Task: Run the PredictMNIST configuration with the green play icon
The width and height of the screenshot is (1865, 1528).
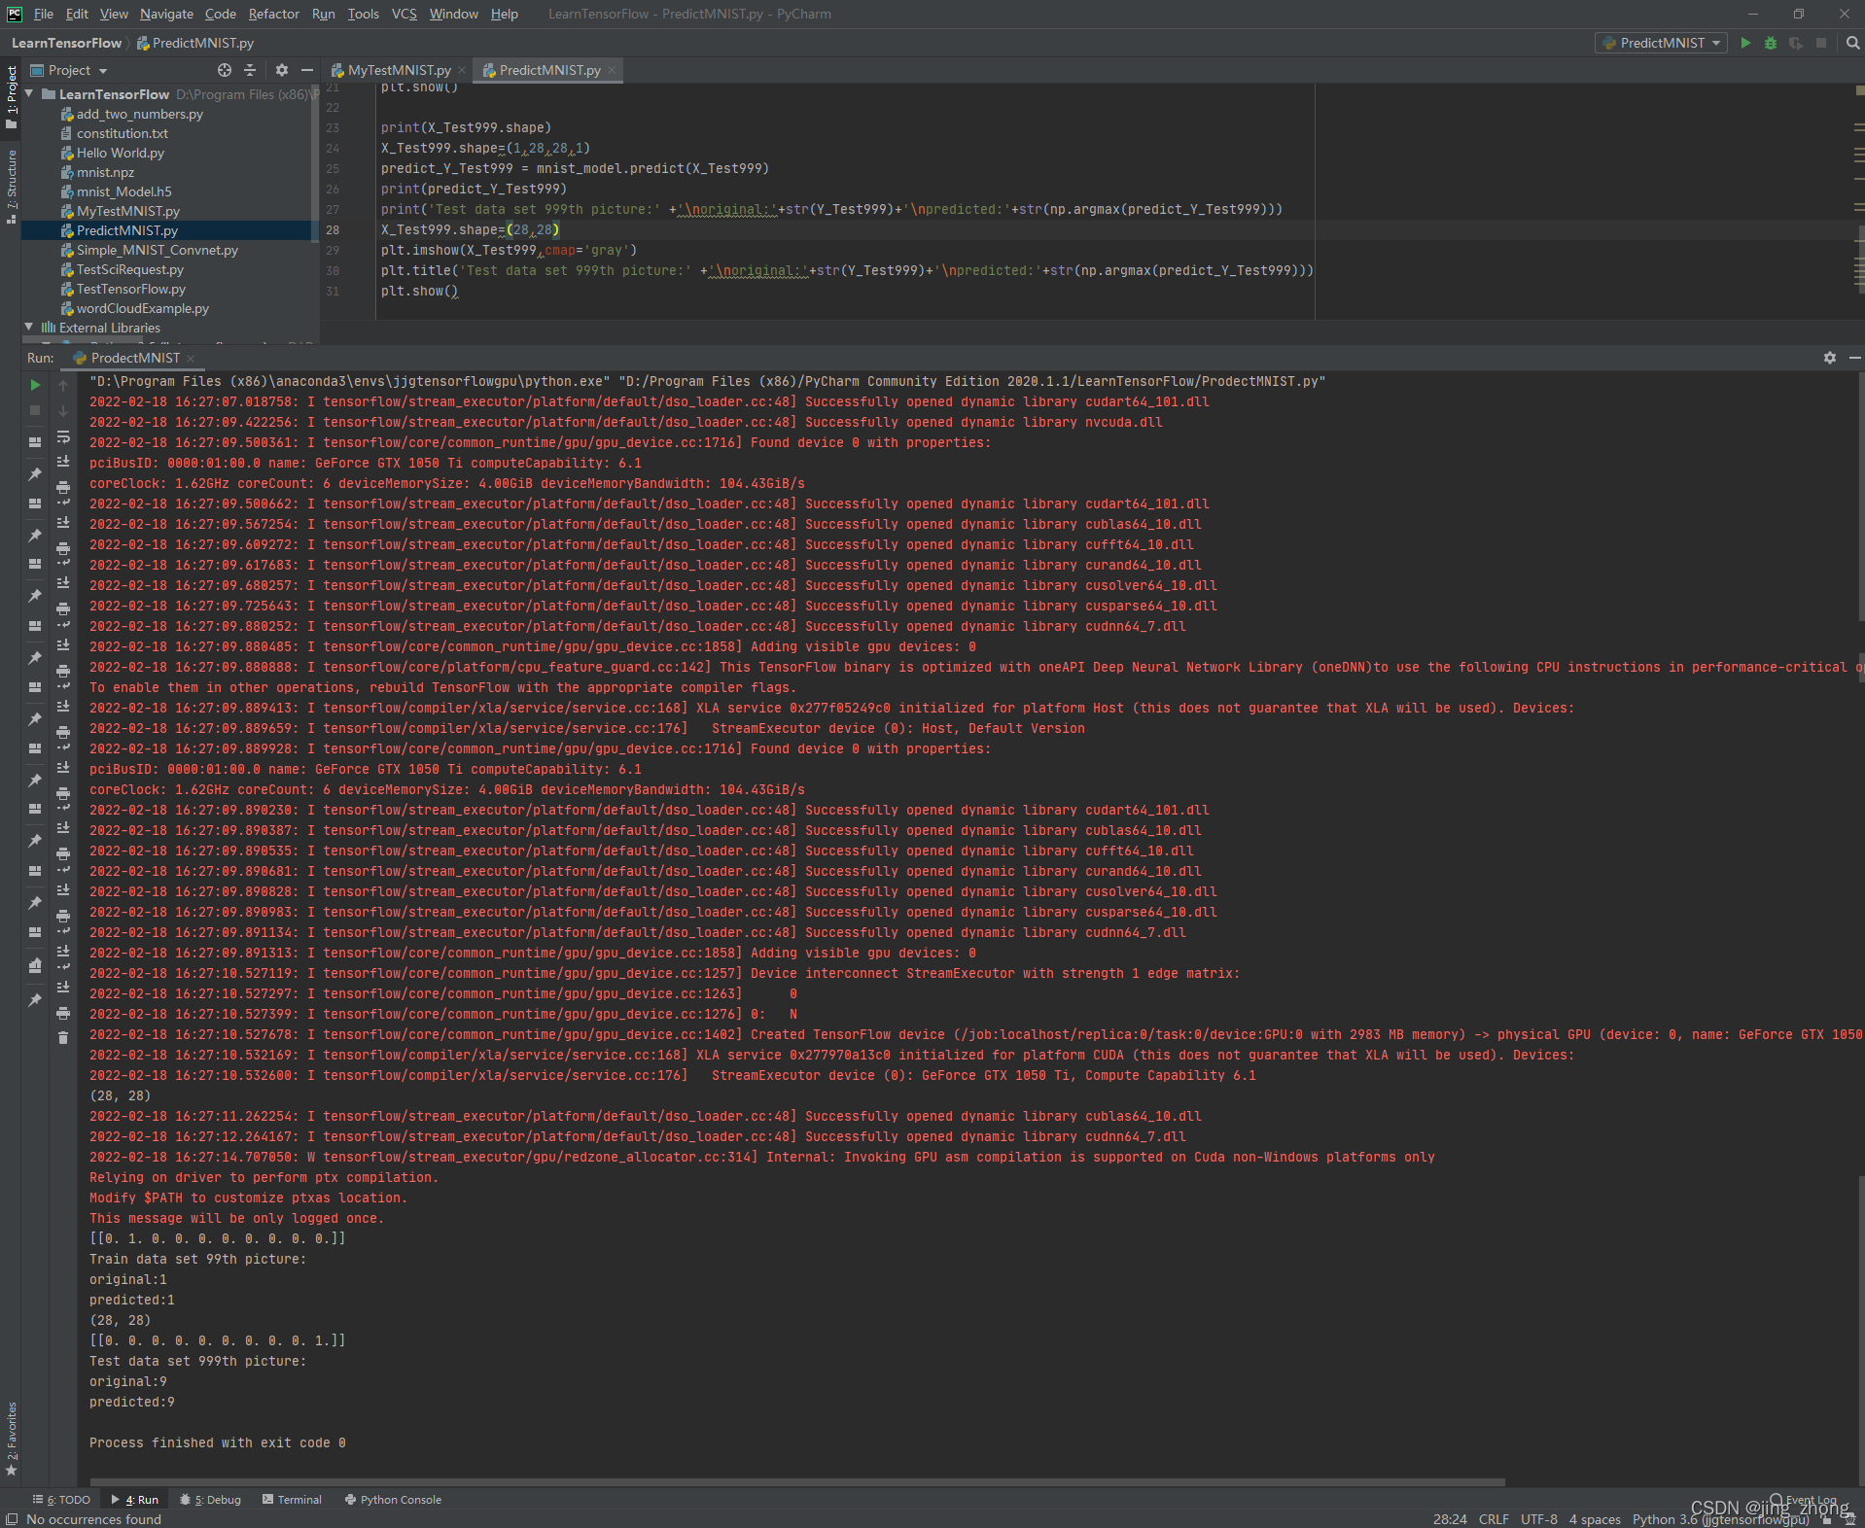Action: coord(1745,43)
